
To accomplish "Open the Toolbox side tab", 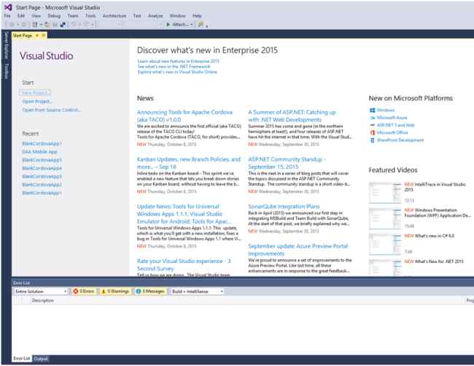I will (6, 71).
